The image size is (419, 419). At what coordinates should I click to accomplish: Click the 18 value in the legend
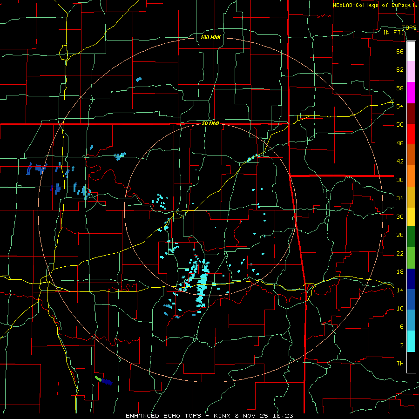[x=400, y=272]
